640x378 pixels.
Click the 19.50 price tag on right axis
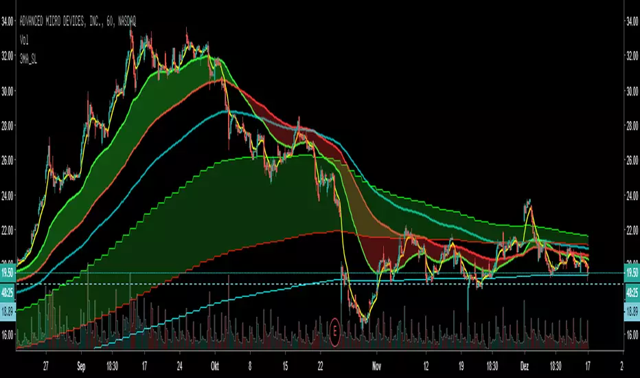pos(632,274)
